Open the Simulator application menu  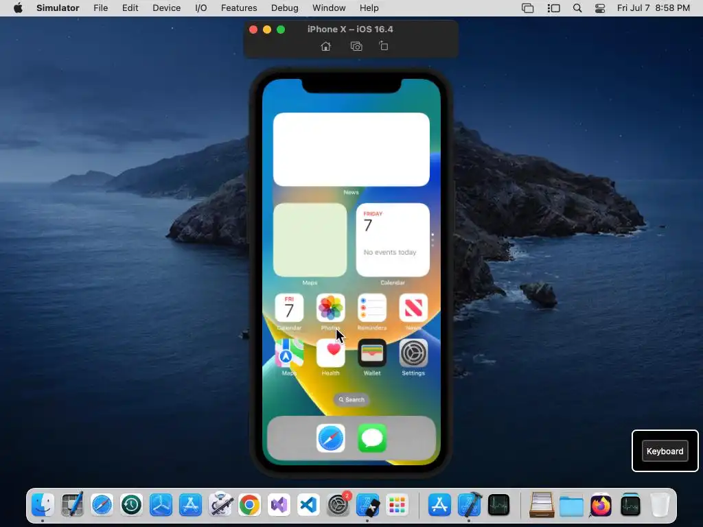click(x=58, y=8)
